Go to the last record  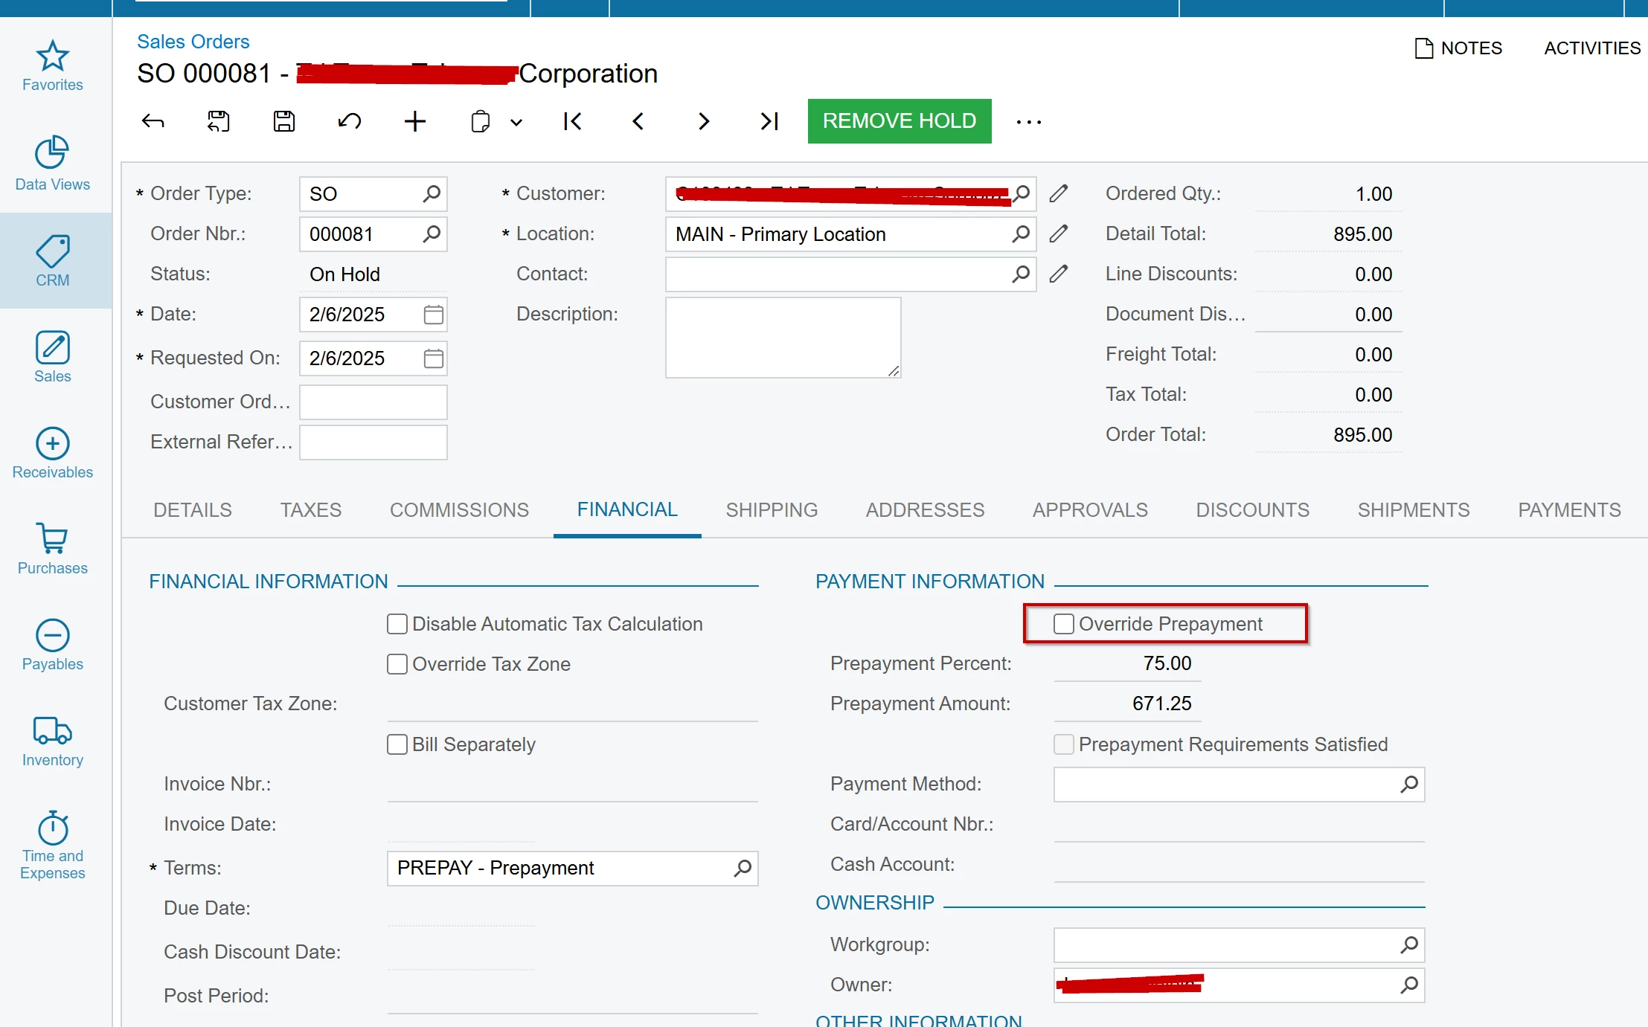(769, 121)
